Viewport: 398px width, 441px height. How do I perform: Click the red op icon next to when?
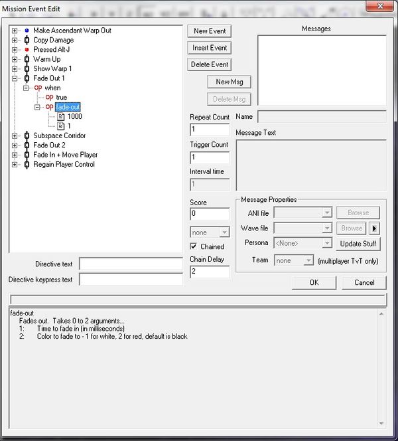(x=38, y=88)
